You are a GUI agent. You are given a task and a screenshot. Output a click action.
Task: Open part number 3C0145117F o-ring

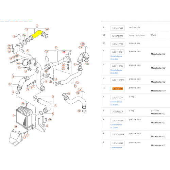pyautogui.click(x=118, y=112)
